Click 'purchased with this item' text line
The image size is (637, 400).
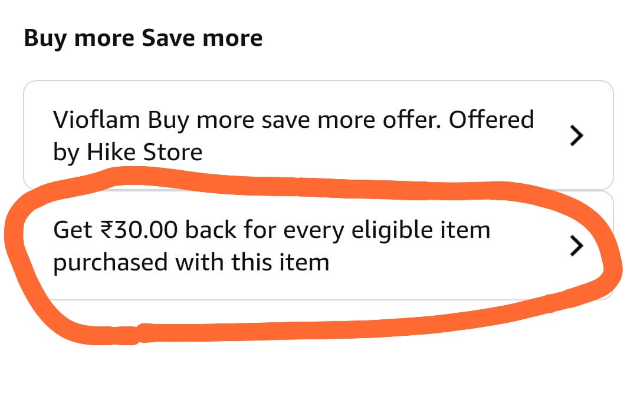191,262
